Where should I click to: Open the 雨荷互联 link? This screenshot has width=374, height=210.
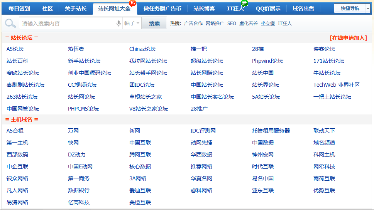(324, 178)
